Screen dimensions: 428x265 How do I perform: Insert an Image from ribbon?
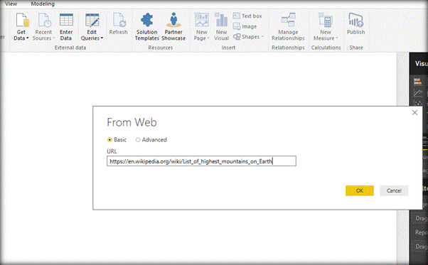tap(245, 26)
